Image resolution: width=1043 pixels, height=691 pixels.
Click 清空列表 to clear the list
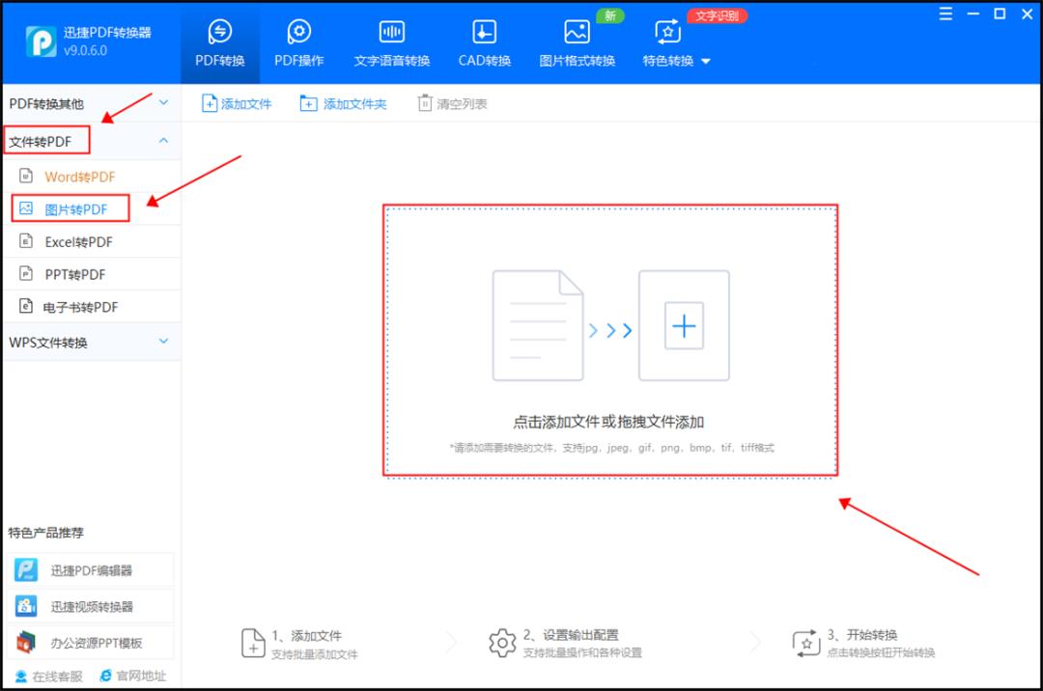(x=450, y=103)
